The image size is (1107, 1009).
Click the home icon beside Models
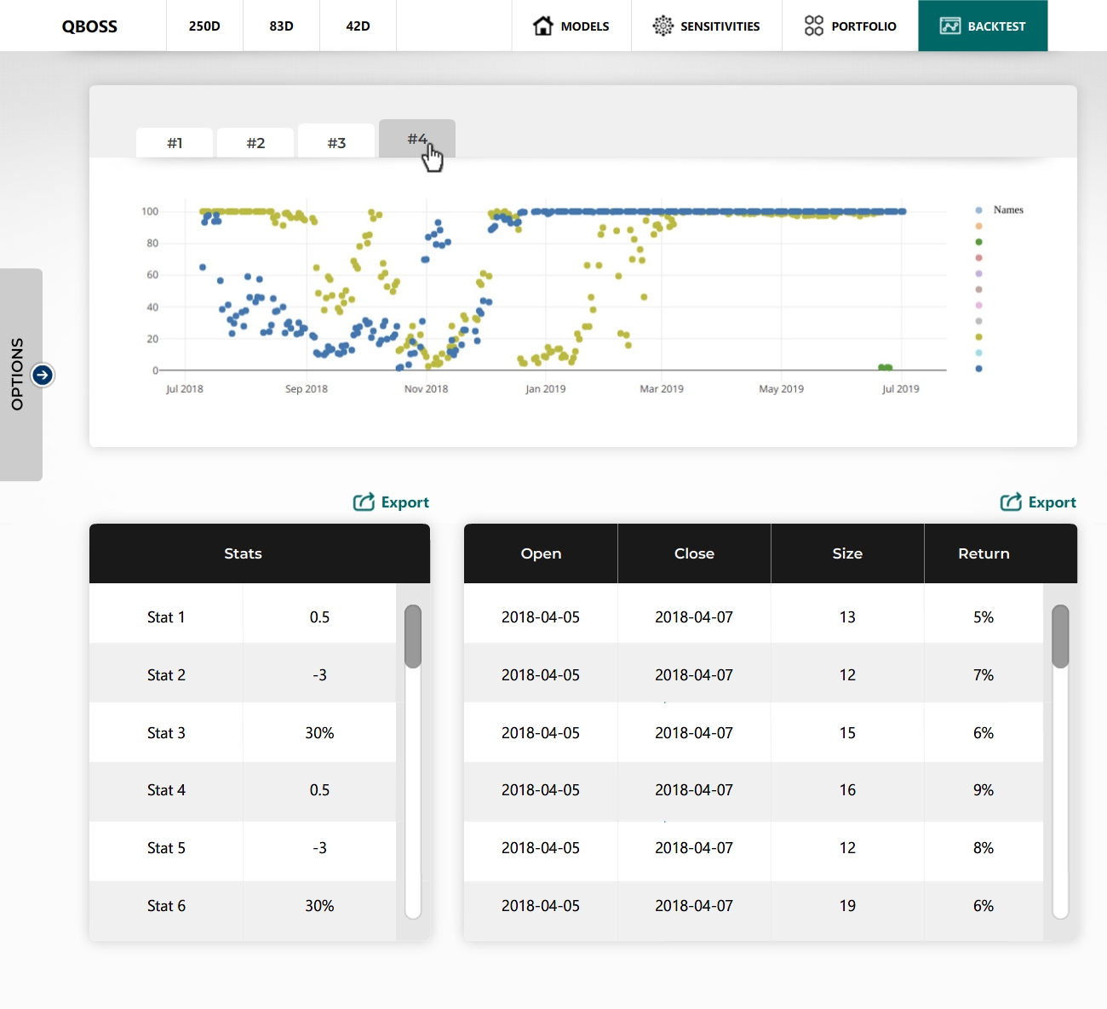[542, 26]
